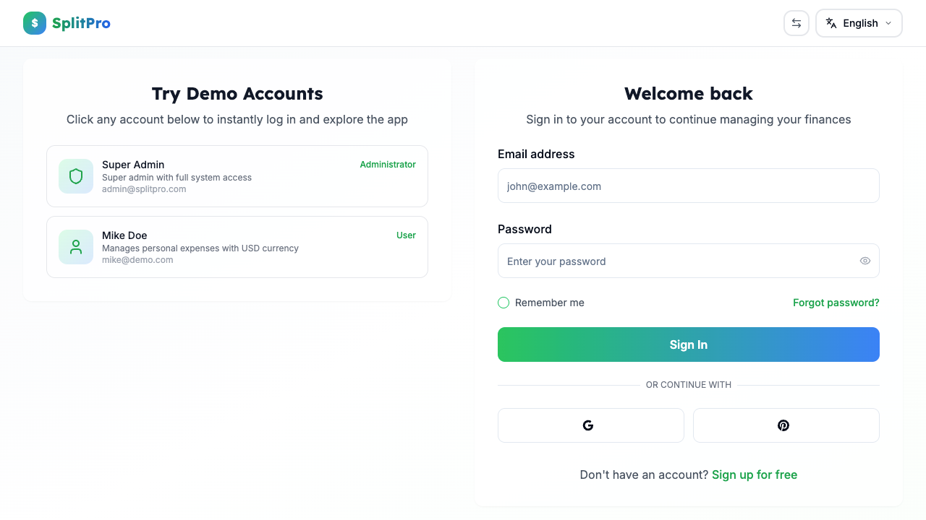
Task: Click the shield icon on Super Admin account
Action: coord(75,175)
